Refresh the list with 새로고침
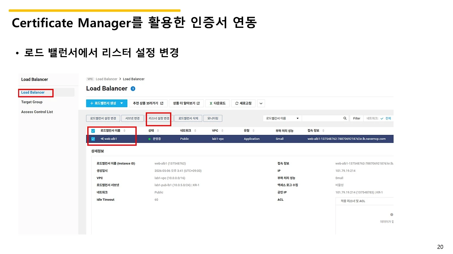 click(243, 103)
